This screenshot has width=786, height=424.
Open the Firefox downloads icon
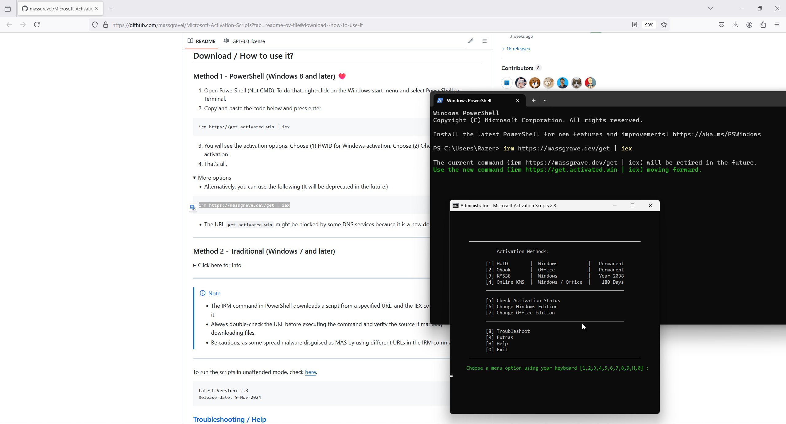pyautogui.click(x=735, y=25)
